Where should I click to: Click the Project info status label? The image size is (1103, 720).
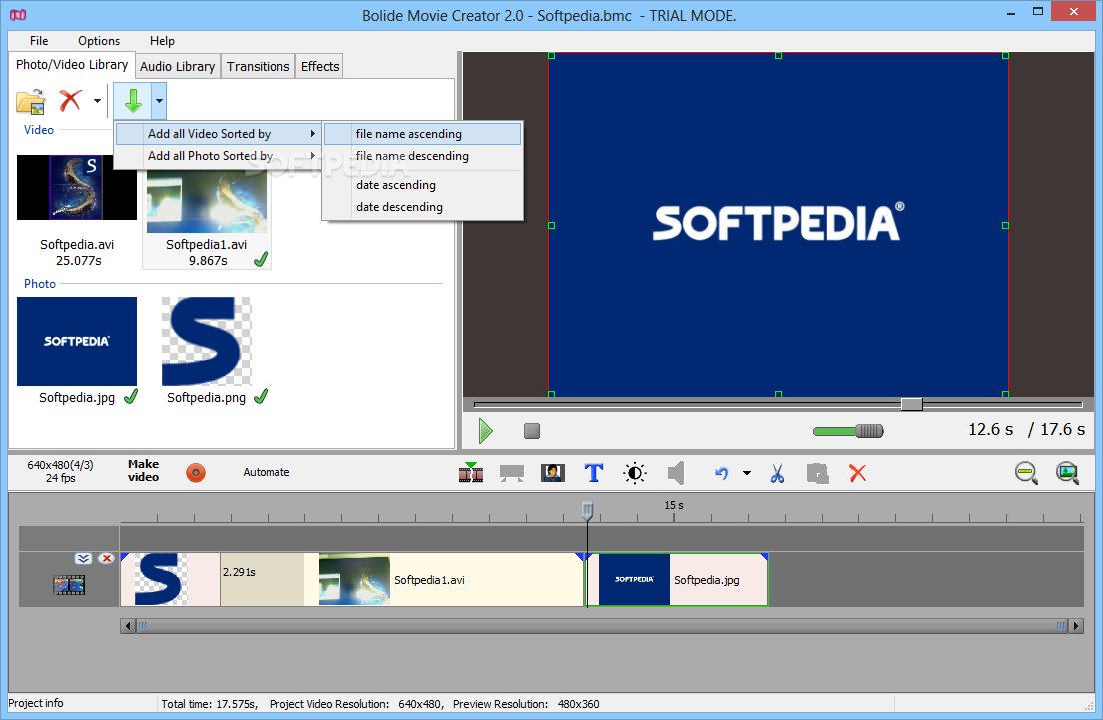coord(36,703)
